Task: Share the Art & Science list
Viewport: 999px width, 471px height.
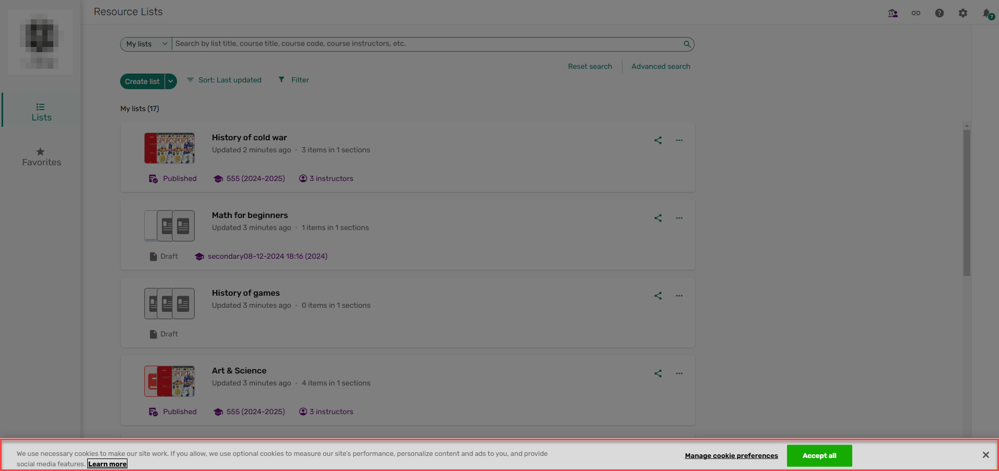Action: pos(658,373)
